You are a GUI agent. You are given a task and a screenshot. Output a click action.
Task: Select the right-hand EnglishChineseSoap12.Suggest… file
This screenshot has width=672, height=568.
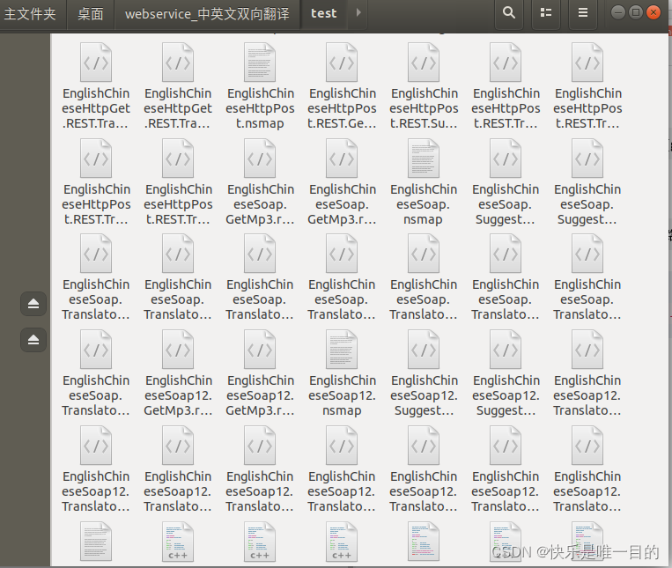point(506,373)
